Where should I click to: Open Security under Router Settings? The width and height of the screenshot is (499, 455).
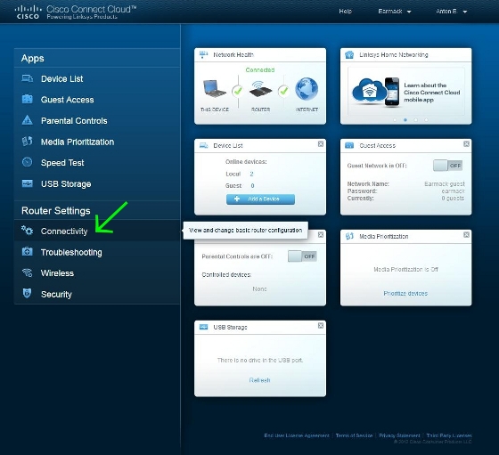tap(97, 294)
